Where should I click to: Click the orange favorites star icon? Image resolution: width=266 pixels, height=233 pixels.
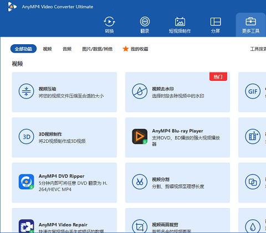126,49
